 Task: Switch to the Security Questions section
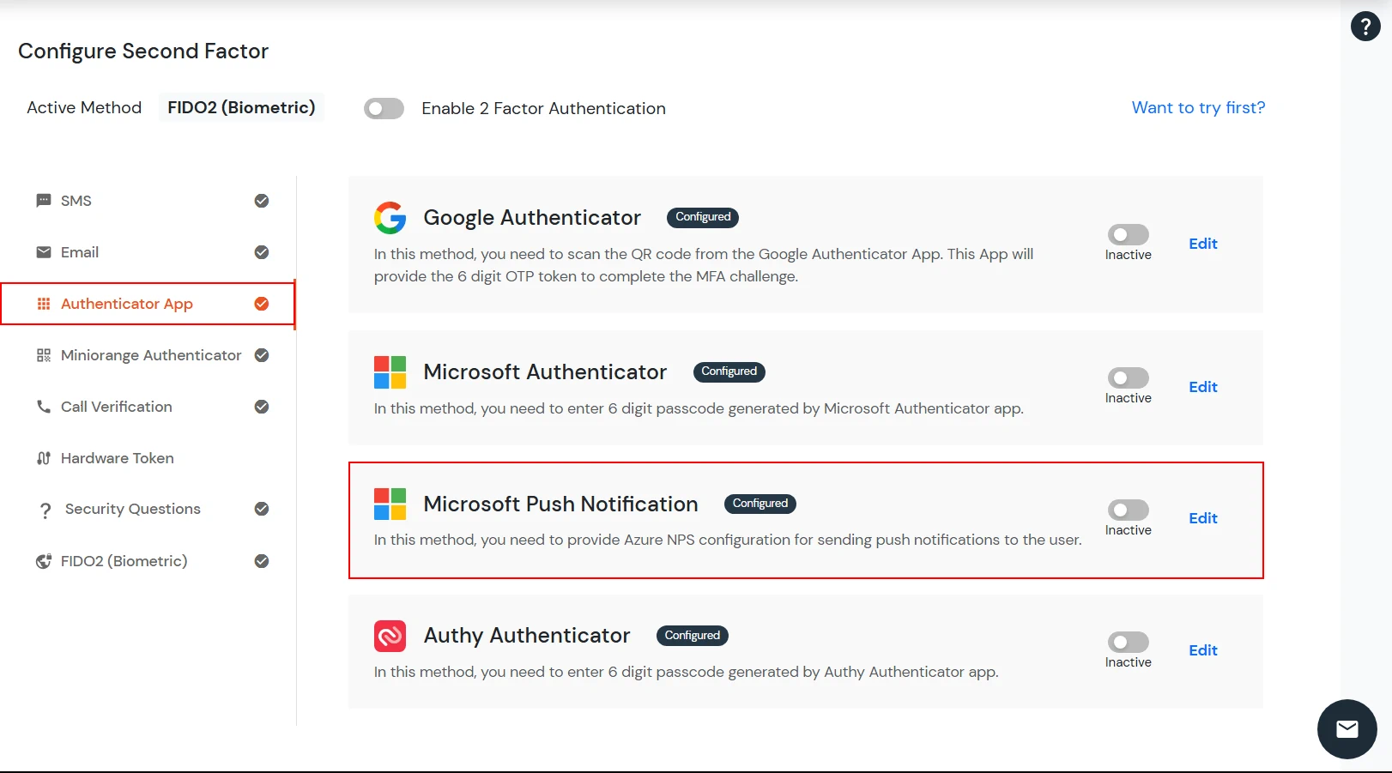pyautogui.click(x=132, y=509)
